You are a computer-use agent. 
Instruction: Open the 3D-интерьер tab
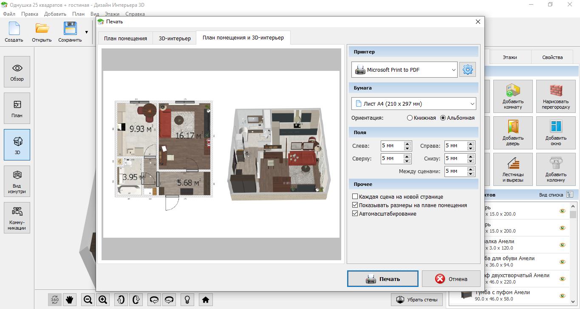[175, 38]
